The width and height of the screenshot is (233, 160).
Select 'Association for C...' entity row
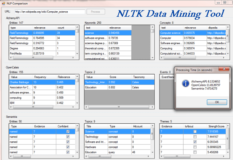[x=42, y=87]
